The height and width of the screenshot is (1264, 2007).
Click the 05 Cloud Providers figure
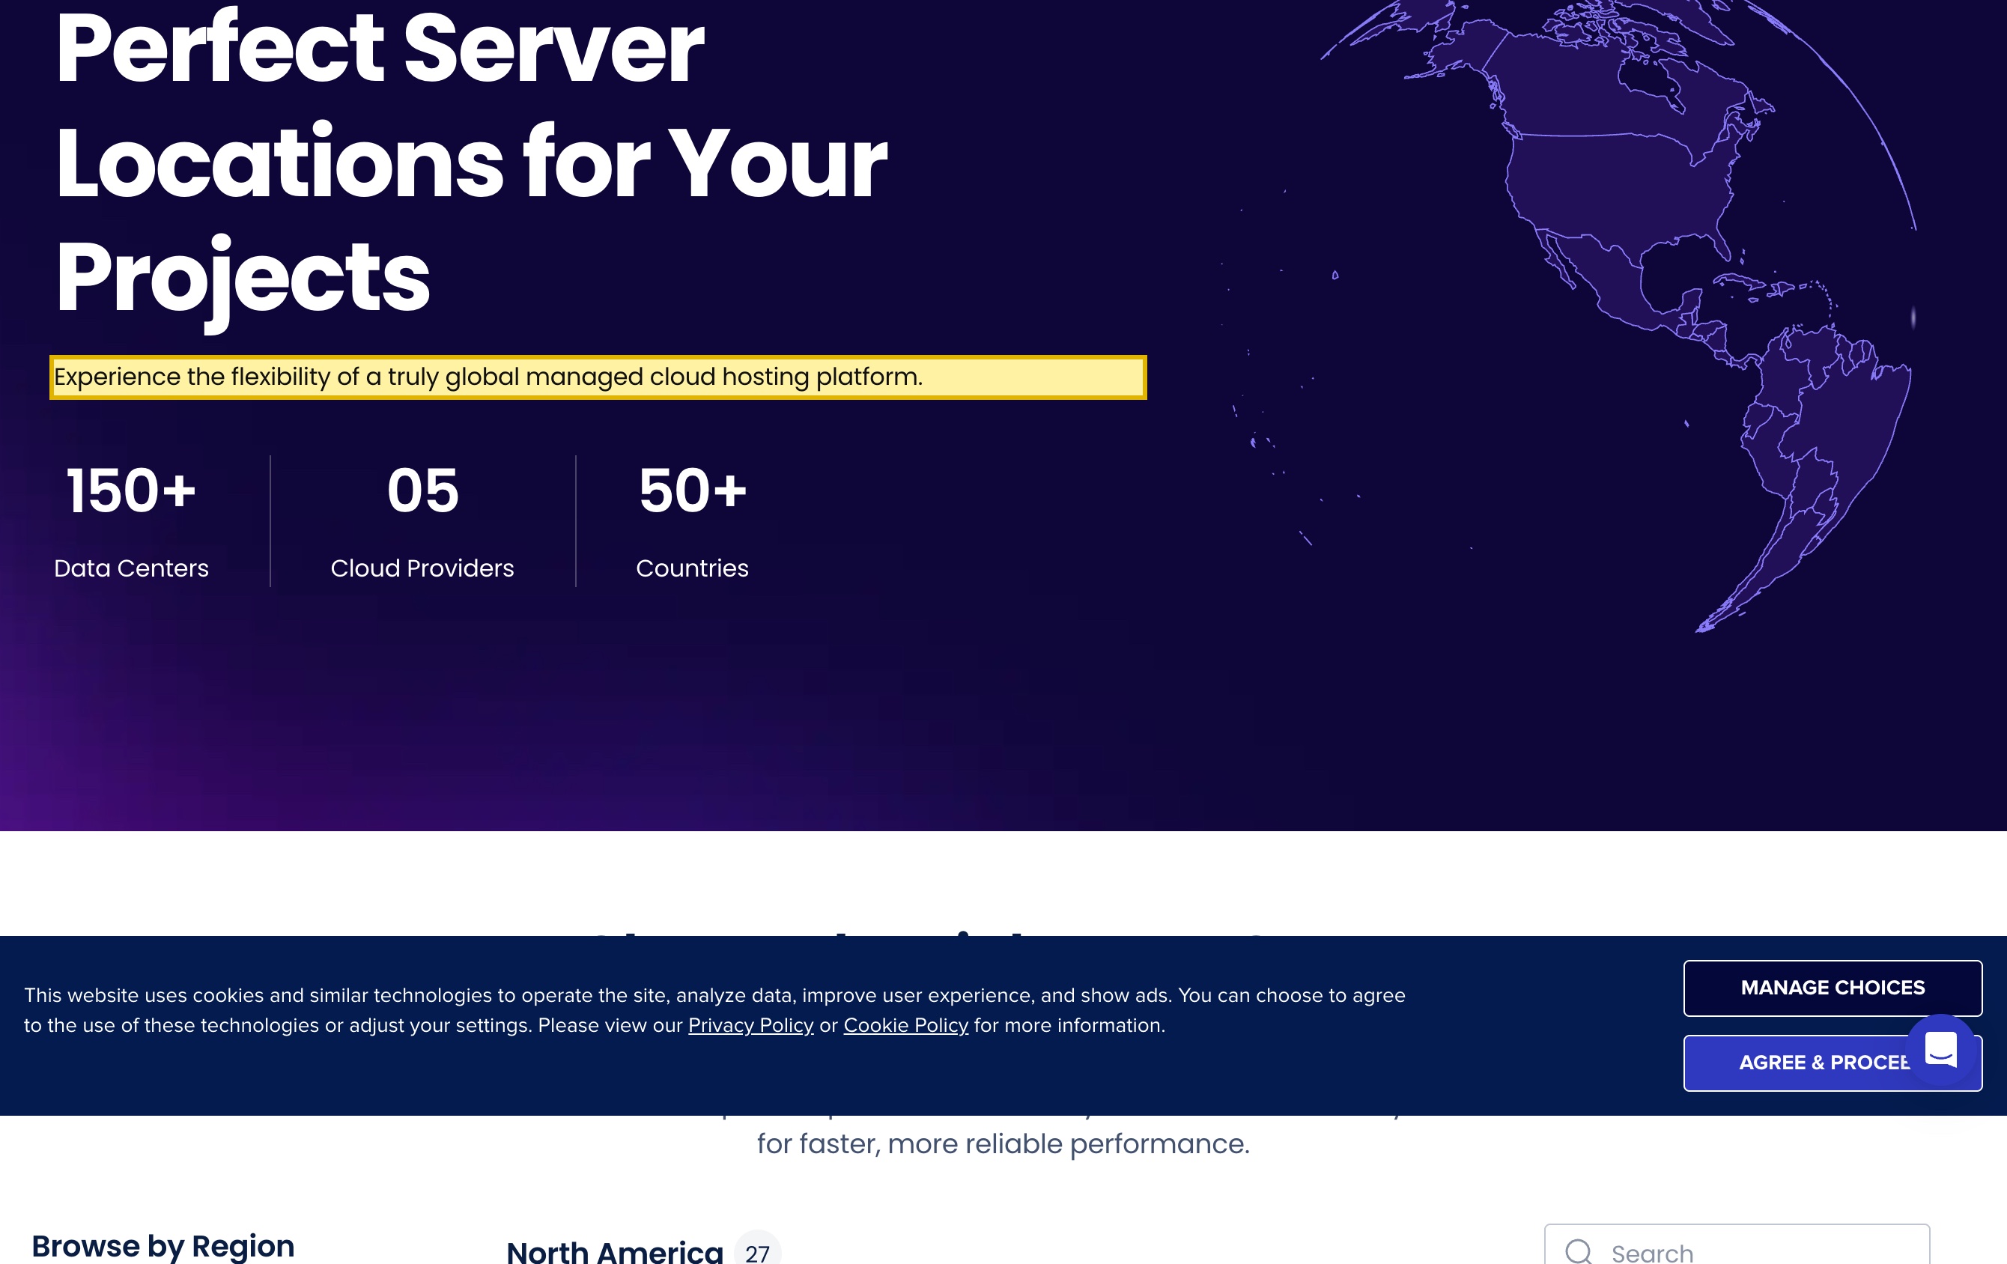[x=422, y=490]
